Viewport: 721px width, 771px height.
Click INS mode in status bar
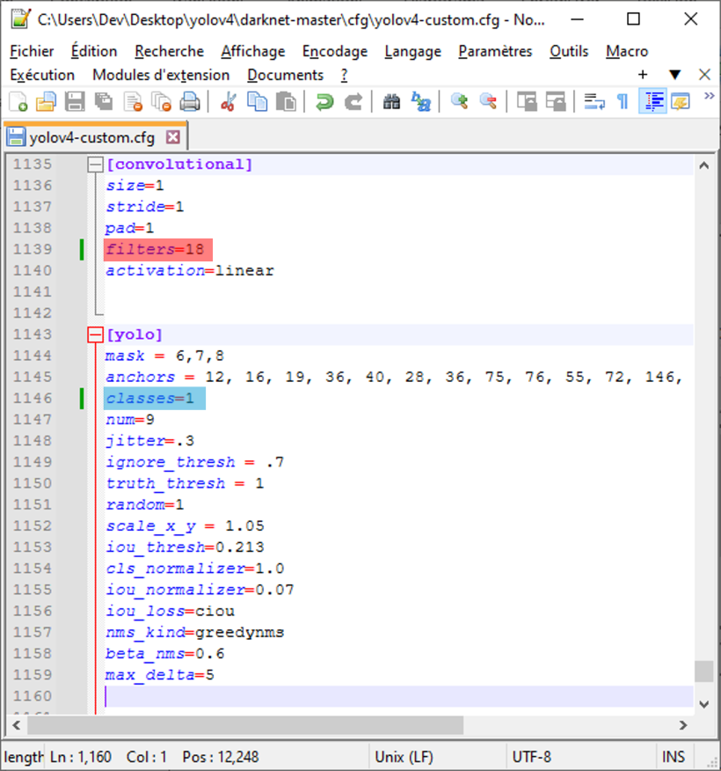[x=673, y=757]
